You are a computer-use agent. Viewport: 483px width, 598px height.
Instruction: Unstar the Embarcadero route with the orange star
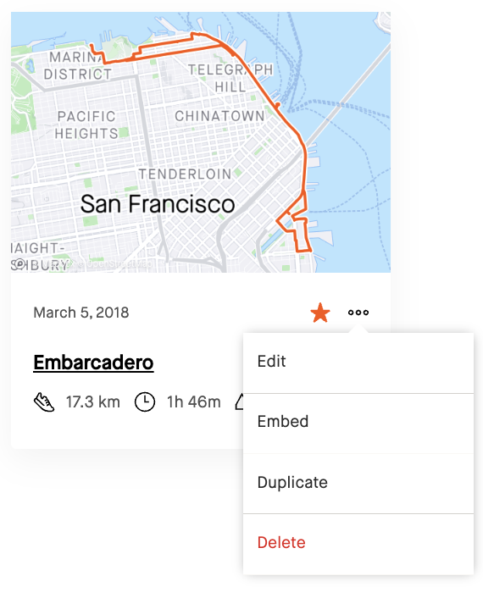click(x=319, y=313)
